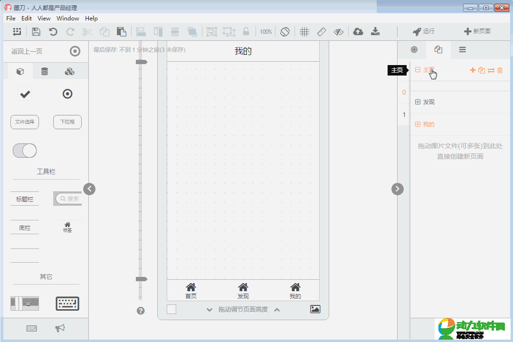The height and width of the screenshot is (342, 513).
Task: Expand the 发现 page node
Action: pyautogui.click(x=418, y=102)
